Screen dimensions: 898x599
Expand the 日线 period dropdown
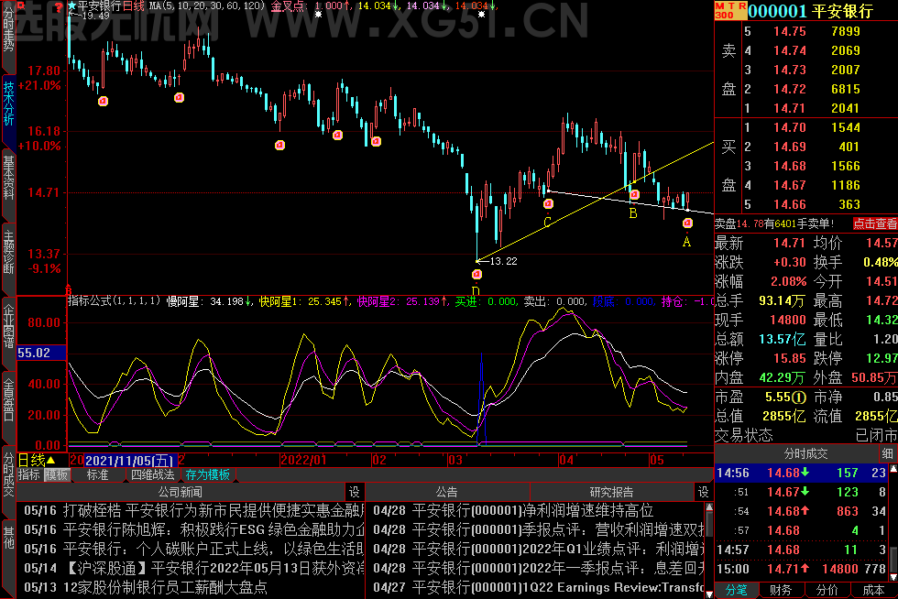click(37, 460)
